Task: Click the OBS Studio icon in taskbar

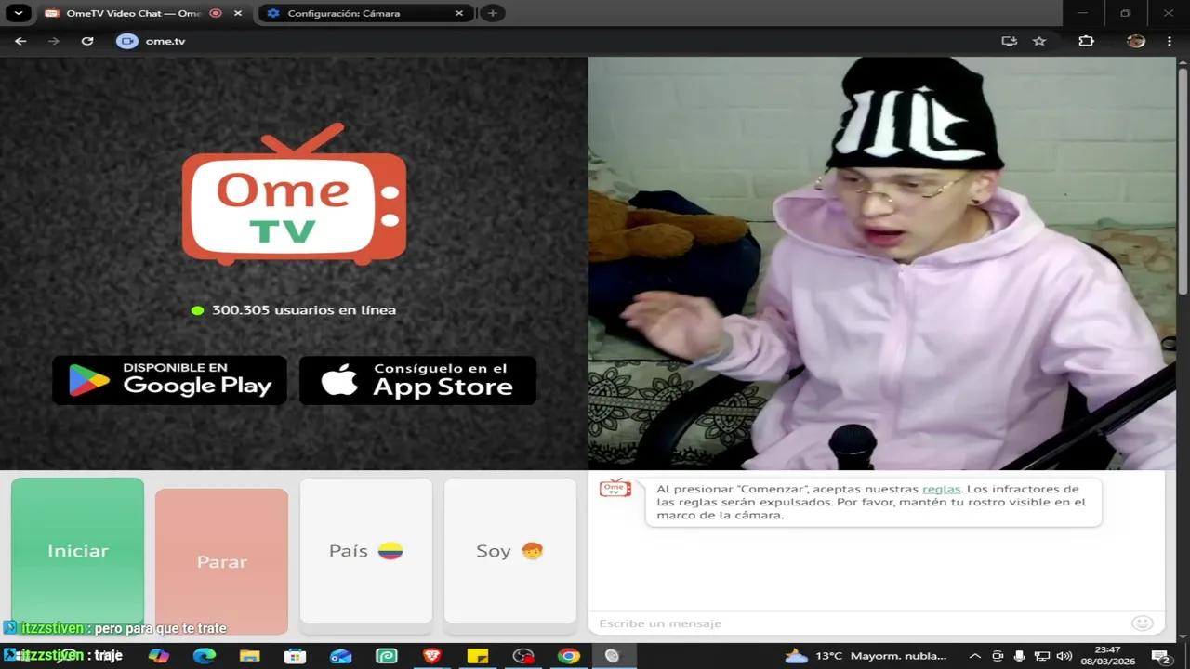Action: point(522,656)
